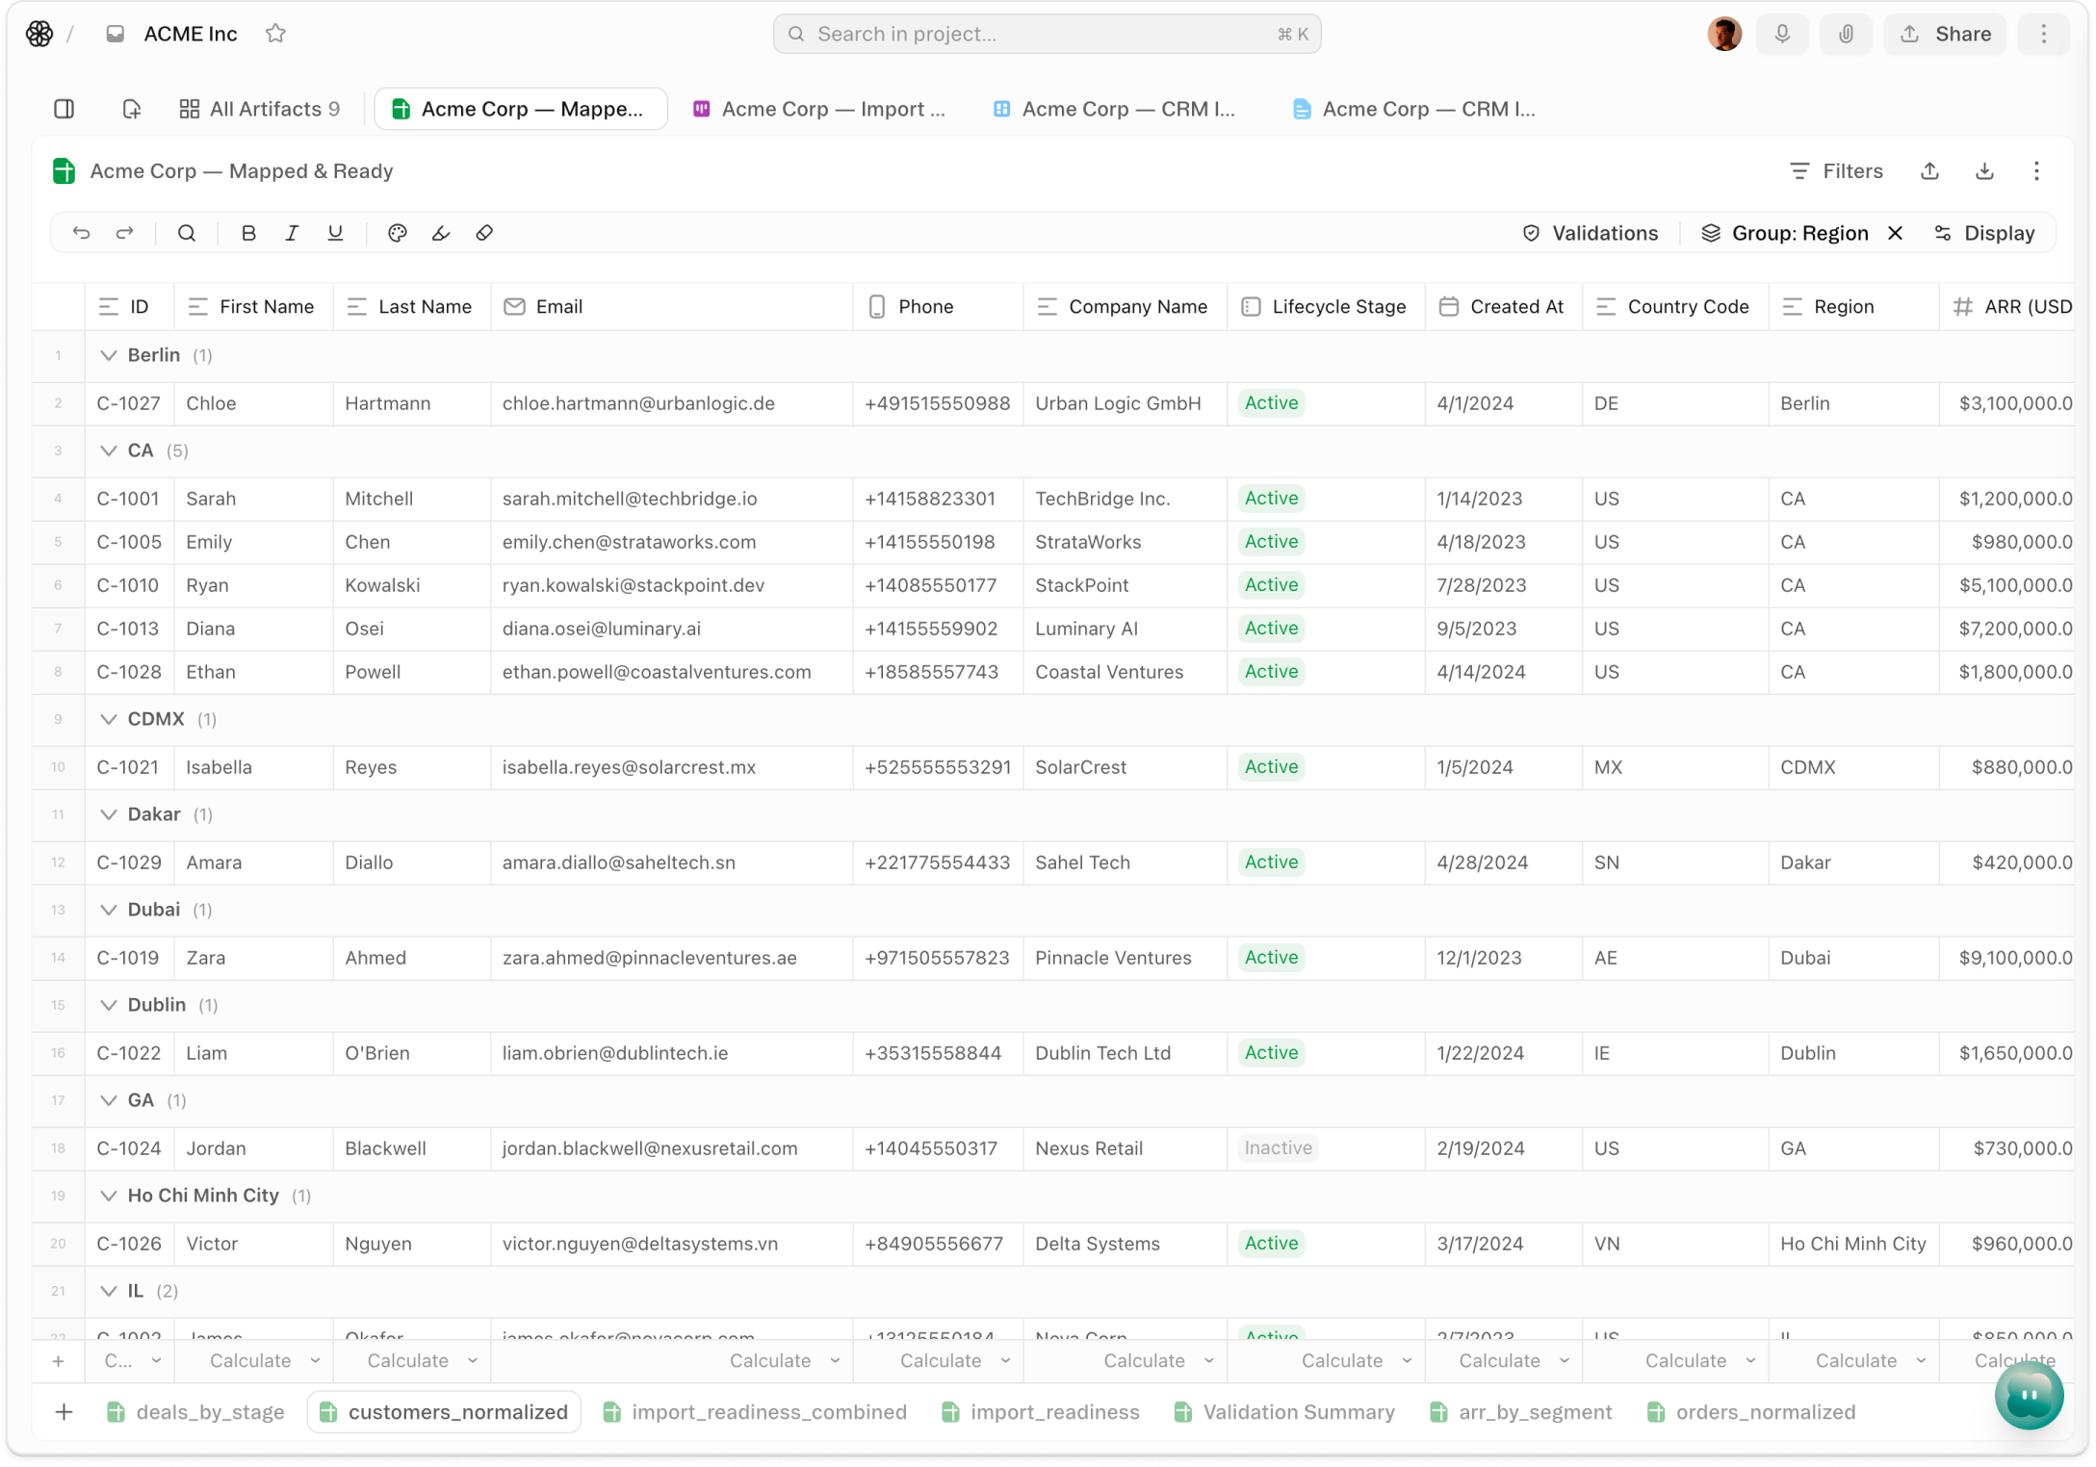Open Calculate dropdown under Email column

[x=784, y=1360]
